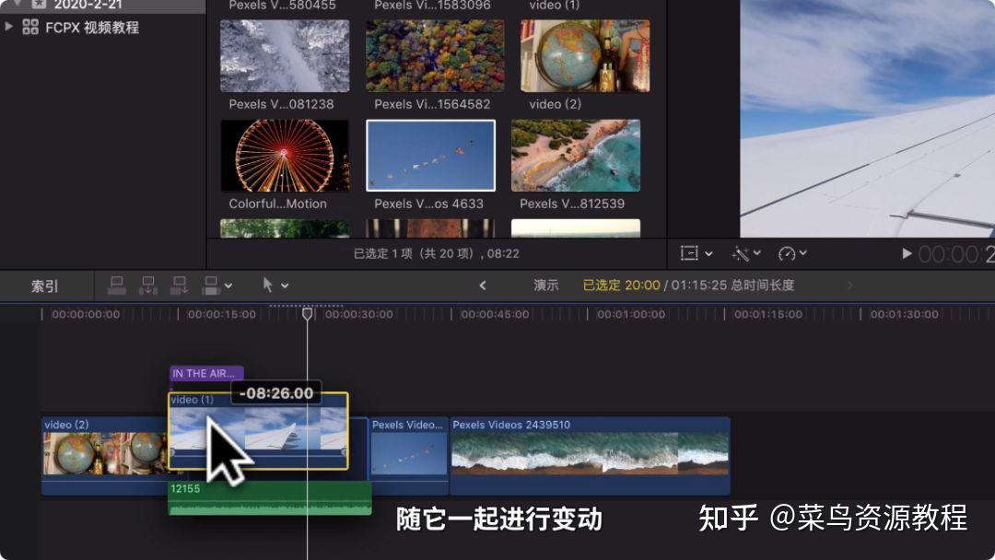Screen dimensions: 995x560
Task: Select the video (2) globe thumbnail
Action: click(x=585, y=56)
